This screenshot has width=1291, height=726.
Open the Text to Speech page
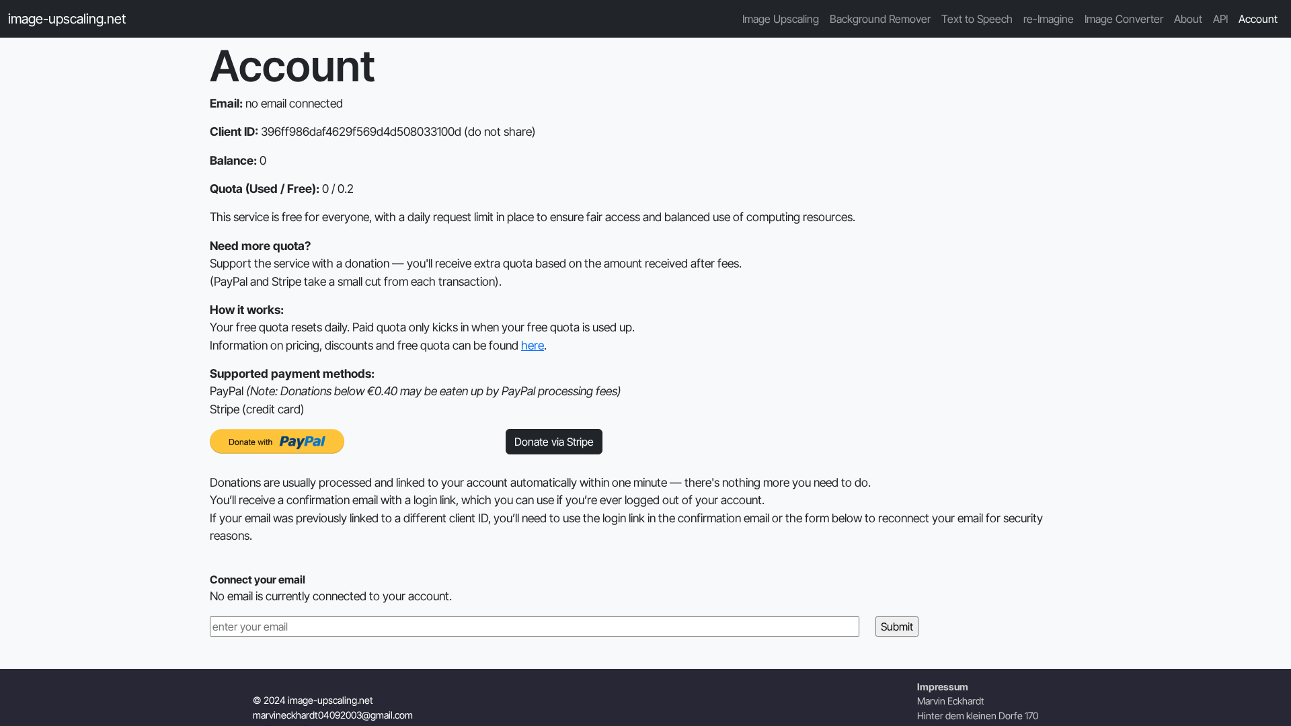click(976, 19)
